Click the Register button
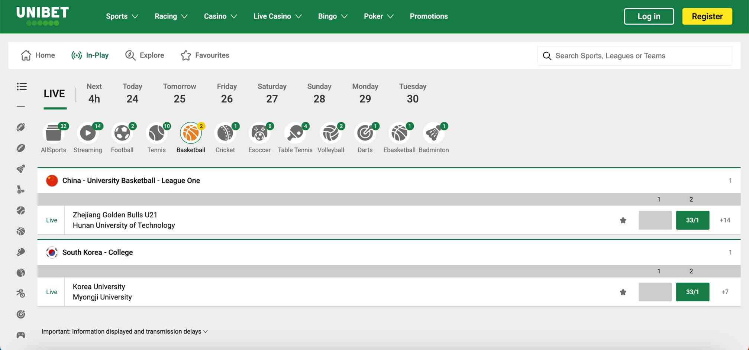The height and width of the screenshot is (350, 749). tap(707, 16)
